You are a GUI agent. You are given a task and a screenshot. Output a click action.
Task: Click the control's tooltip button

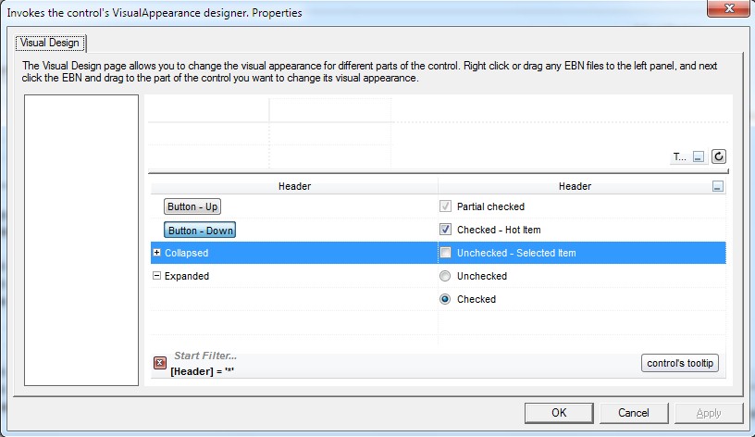click(680, 363)
